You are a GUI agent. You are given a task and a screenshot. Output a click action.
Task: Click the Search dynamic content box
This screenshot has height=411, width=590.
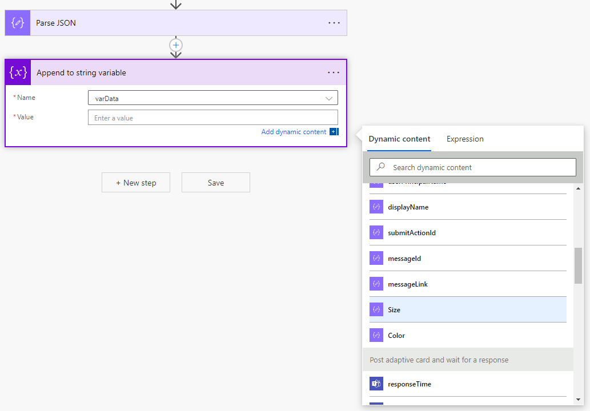(x=480, y=167)
